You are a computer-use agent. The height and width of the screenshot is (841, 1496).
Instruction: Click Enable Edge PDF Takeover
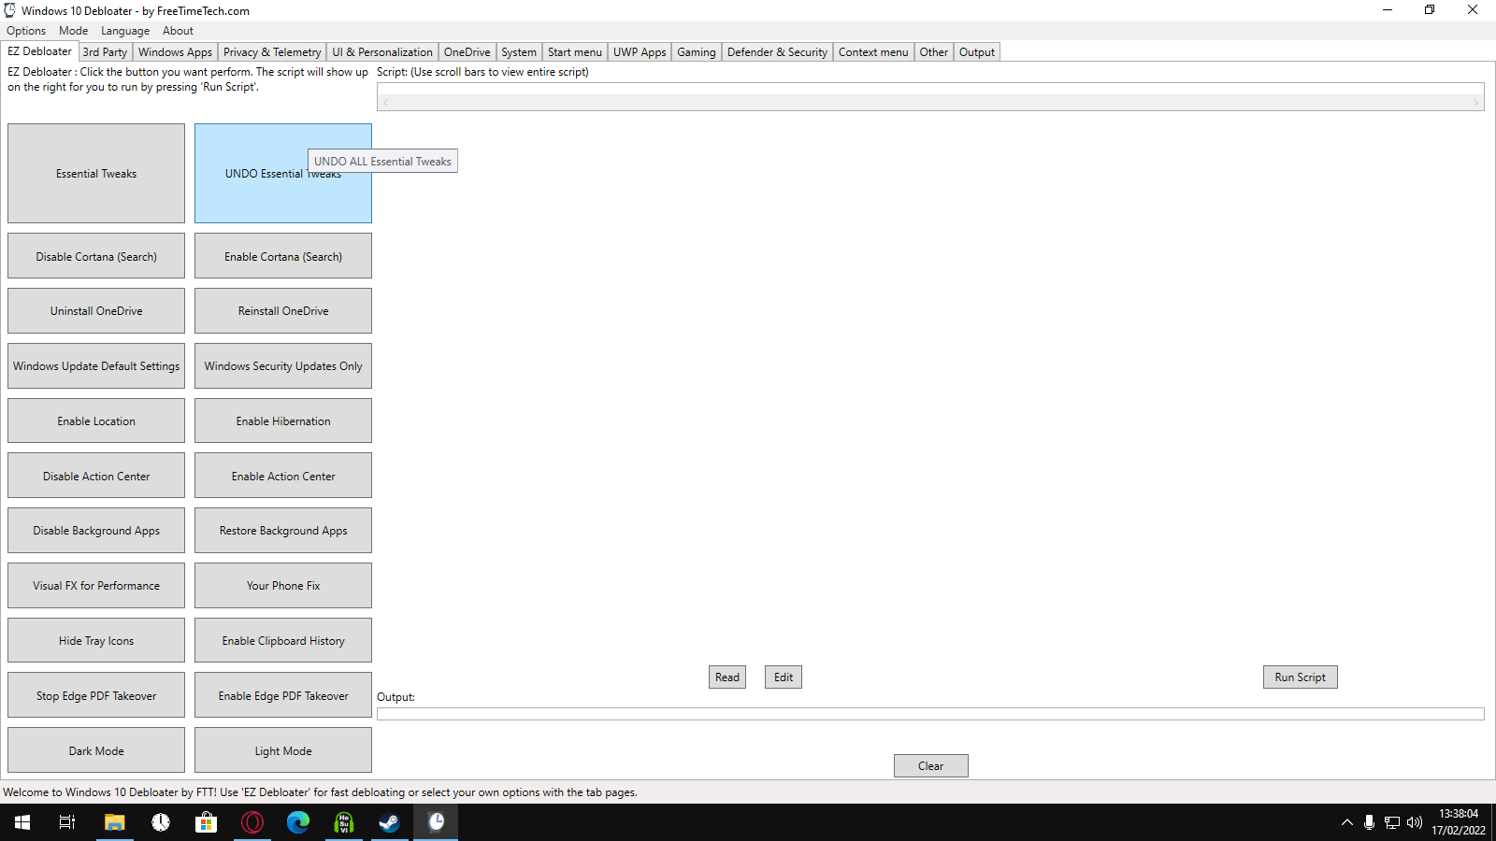(x=283, y=695)
